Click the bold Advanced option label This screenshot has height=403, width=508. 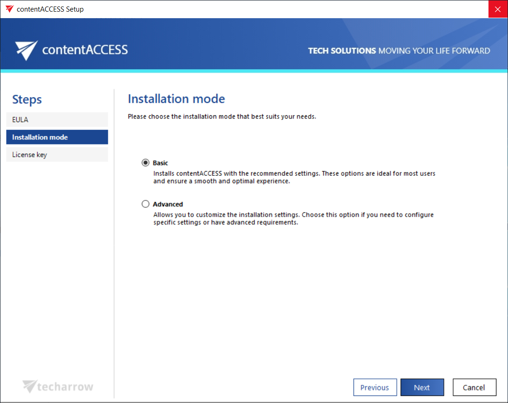pos(168,204)
